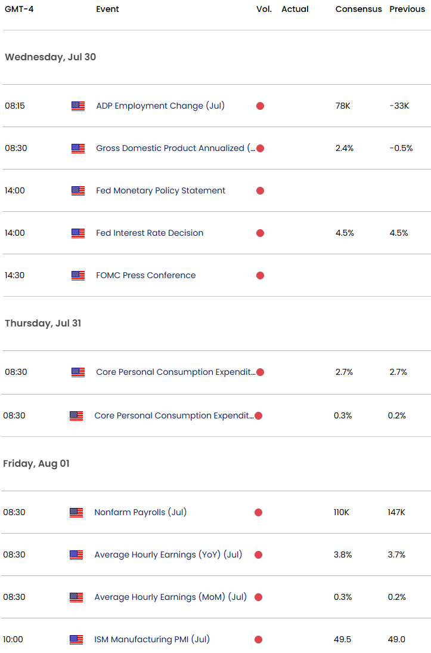Click the US flag beside FOMC Press Conference

click(x=78, y=276)
